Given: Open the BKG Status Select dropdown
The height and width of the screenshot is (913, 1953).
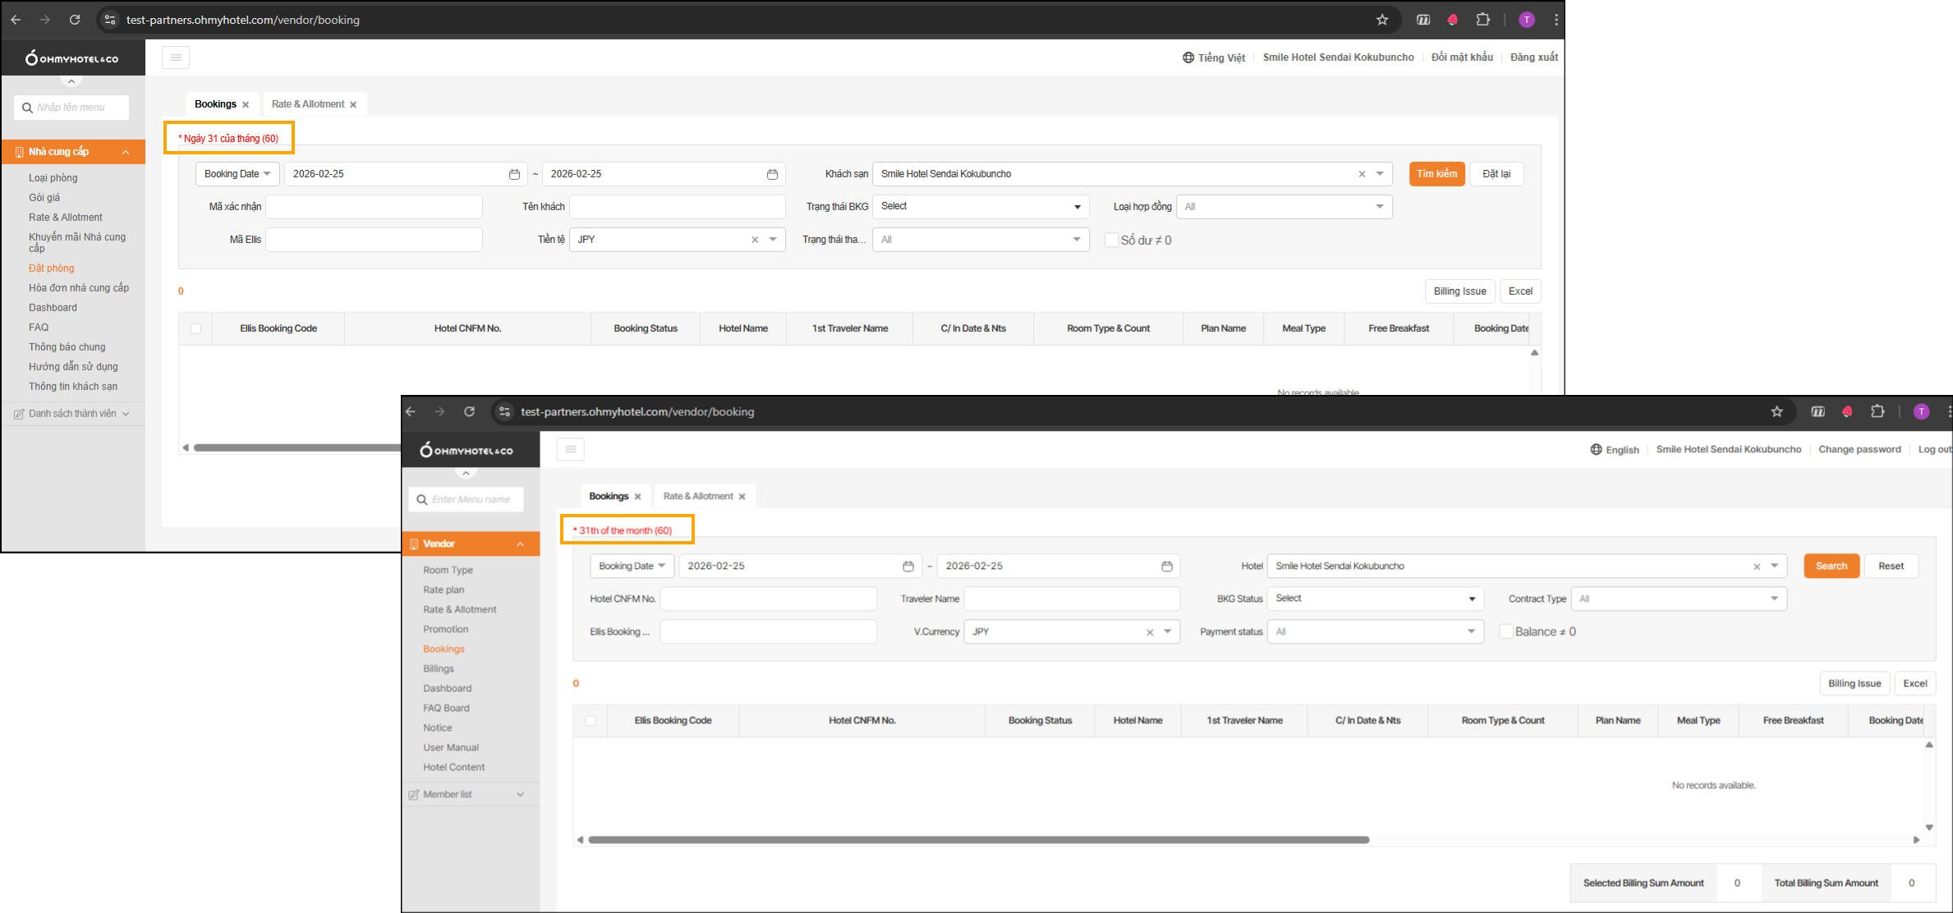Looking at the screenshot, I should tap(1374, 599).
